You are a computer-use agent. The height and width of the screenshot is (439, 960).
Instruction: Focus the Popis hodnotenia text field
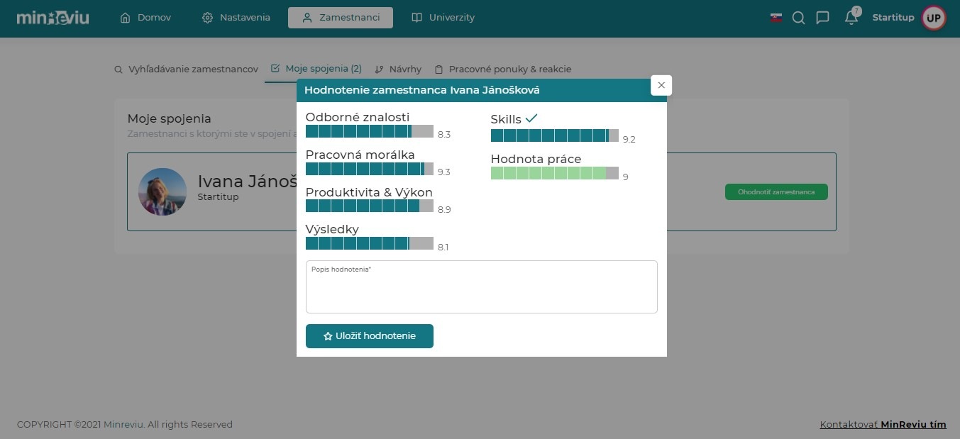pos(481,291)
